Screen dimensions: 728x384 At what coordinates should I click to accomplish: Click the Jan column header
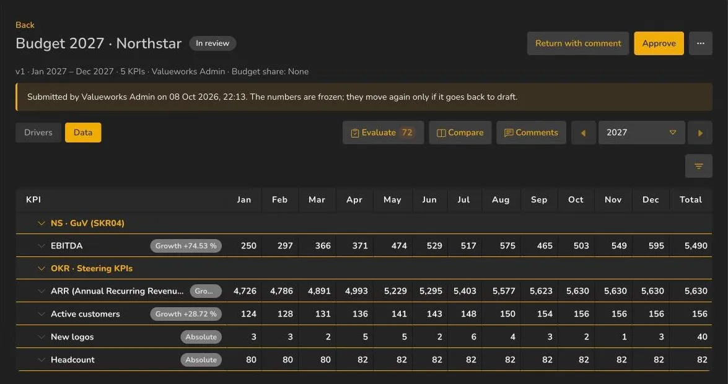[x=243, y=199]
